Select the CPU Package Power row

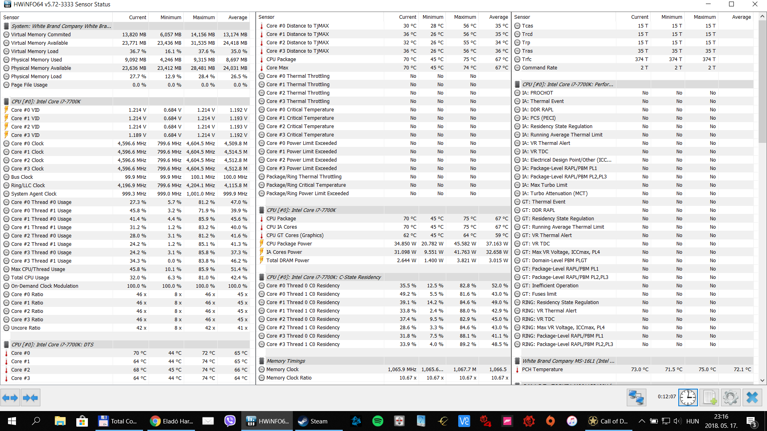pos(383,244)
